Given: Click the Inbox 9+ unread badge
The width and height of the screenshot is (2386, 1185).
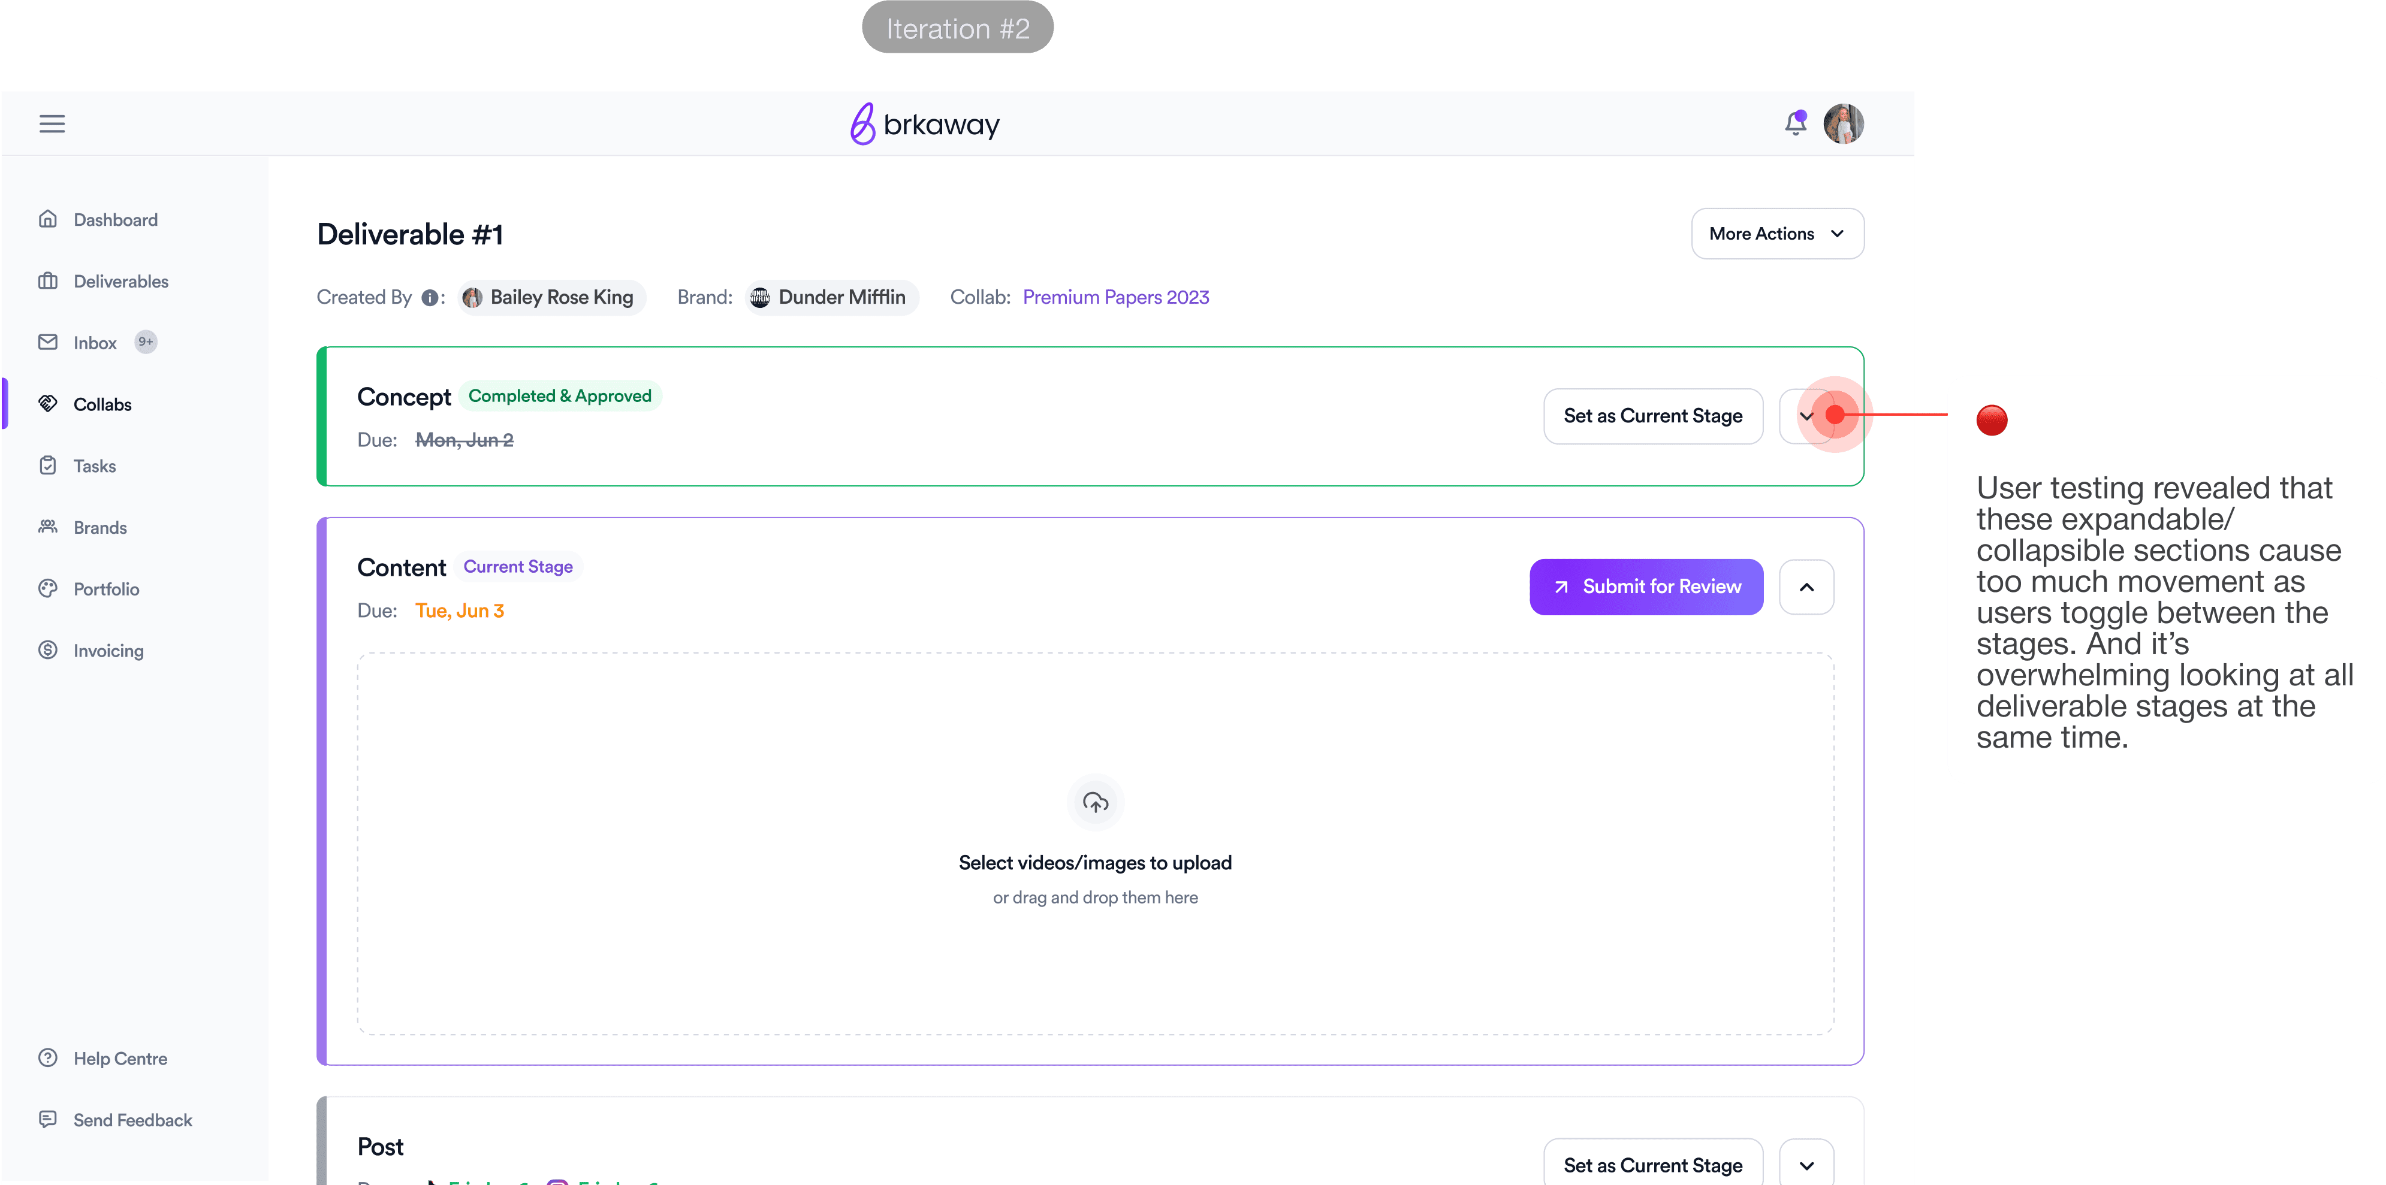Looking at the screenshot, I should pos(146,341).
